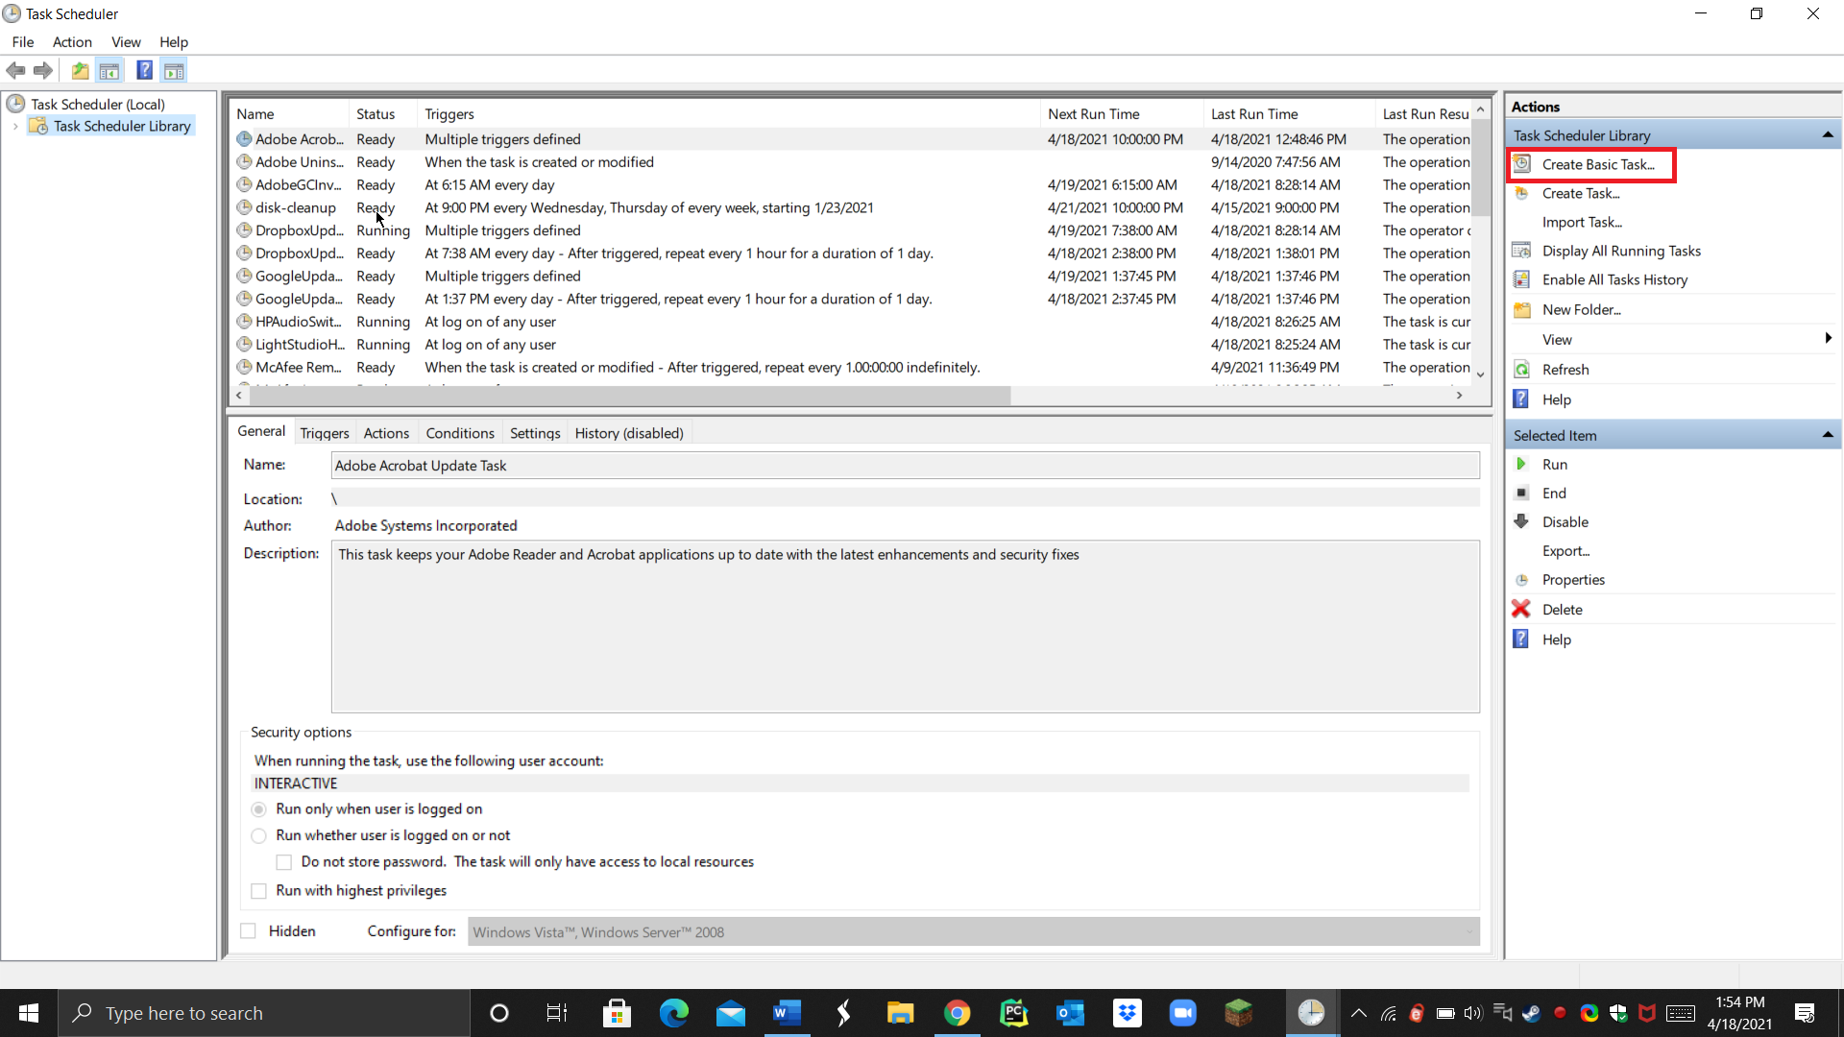Viewport: 1844px width, 1037px height.
Task: Open the Action menu
Action: click(x=72, y=42)
